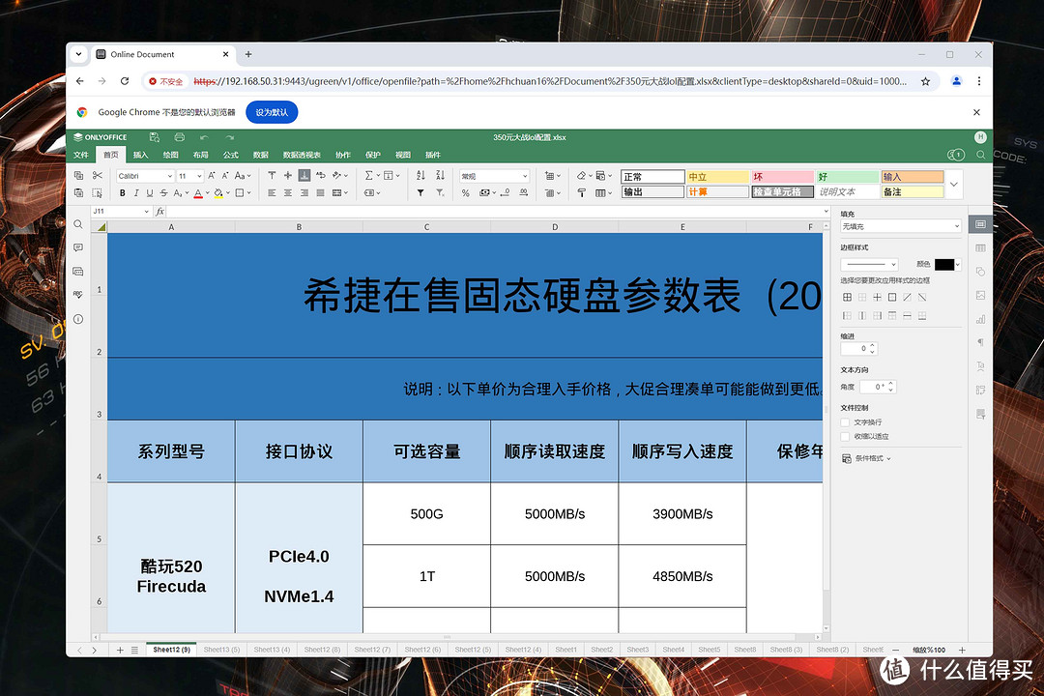Open the 无填充 fill dropdown
This screenshot has height=696, width=1044.
pyautogui.click(x=901, y=226)
